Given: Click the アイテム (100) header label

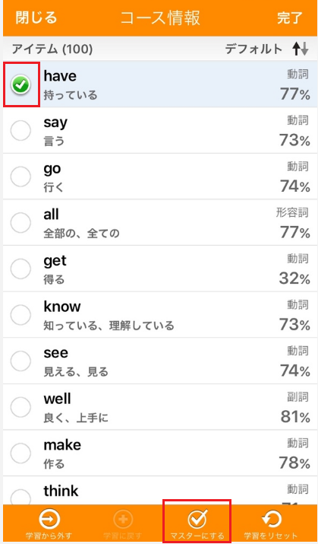Looking at the screenshot, I should coord(52,49).
